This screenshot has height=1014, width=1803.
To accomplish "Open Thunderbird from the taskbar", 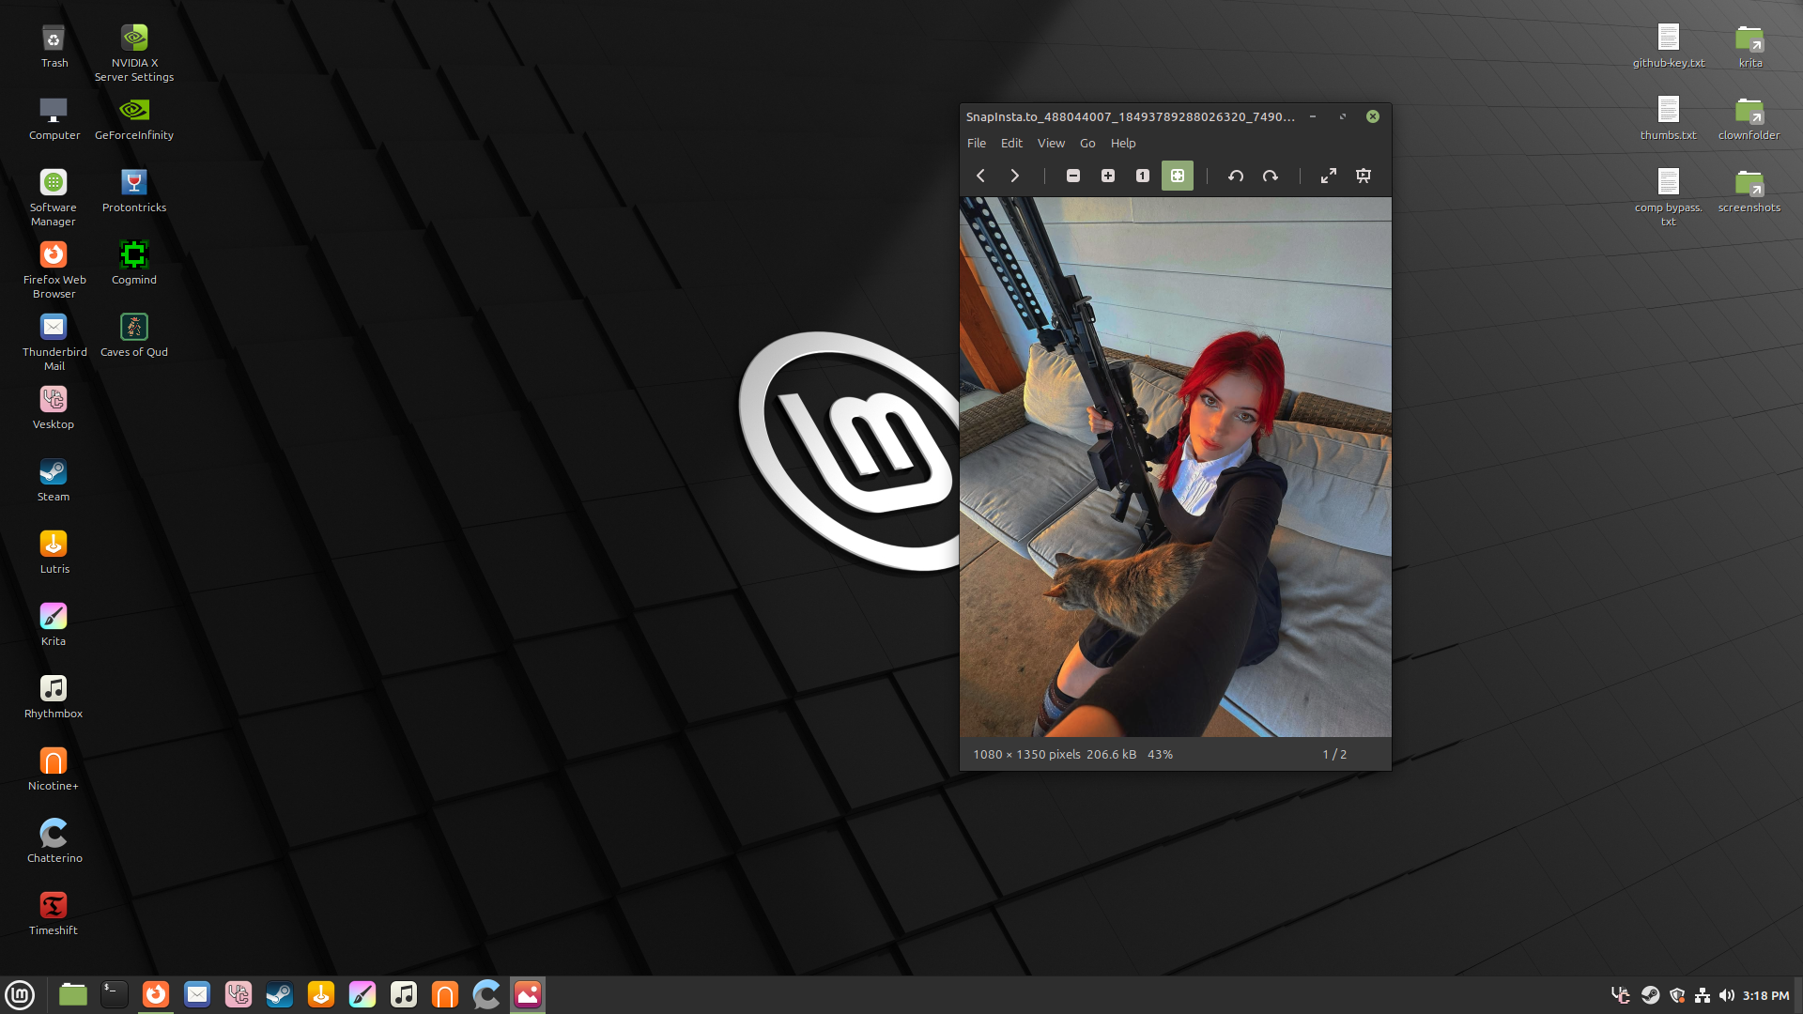I will point(197,994).
